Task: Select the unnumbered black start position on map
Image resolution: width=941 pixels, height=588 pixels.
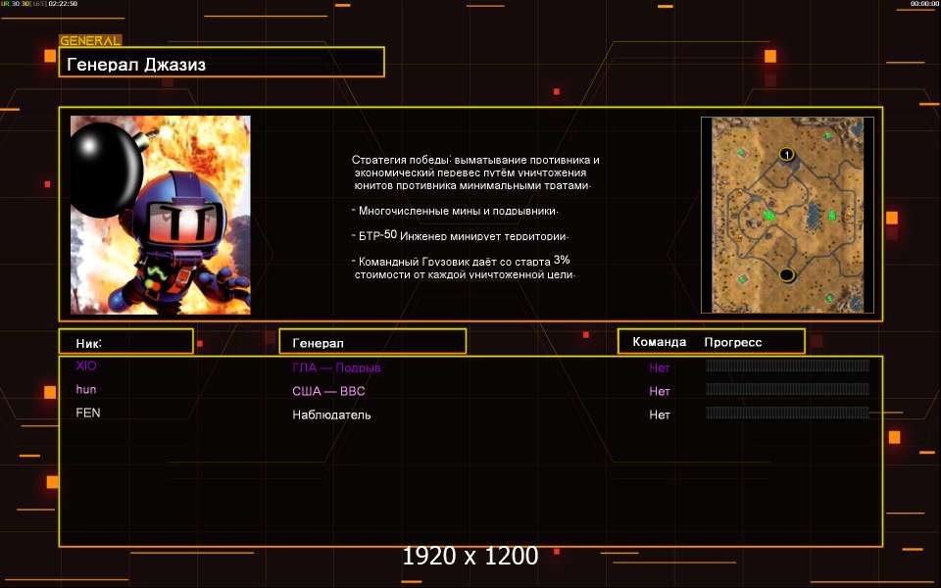Action: click(x=787, y=275)
